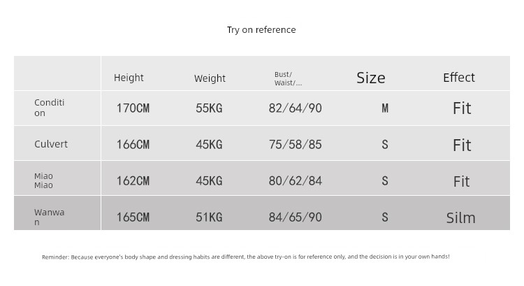Click the 75/58/85 measurements cell
This screenshot has height=286, width=524.
coord(295,145)
